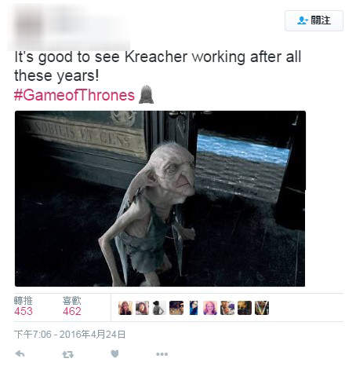Click the Iron Throne emoji icon
Viewport: 356px width, 366px height.
tap(146, 94)
